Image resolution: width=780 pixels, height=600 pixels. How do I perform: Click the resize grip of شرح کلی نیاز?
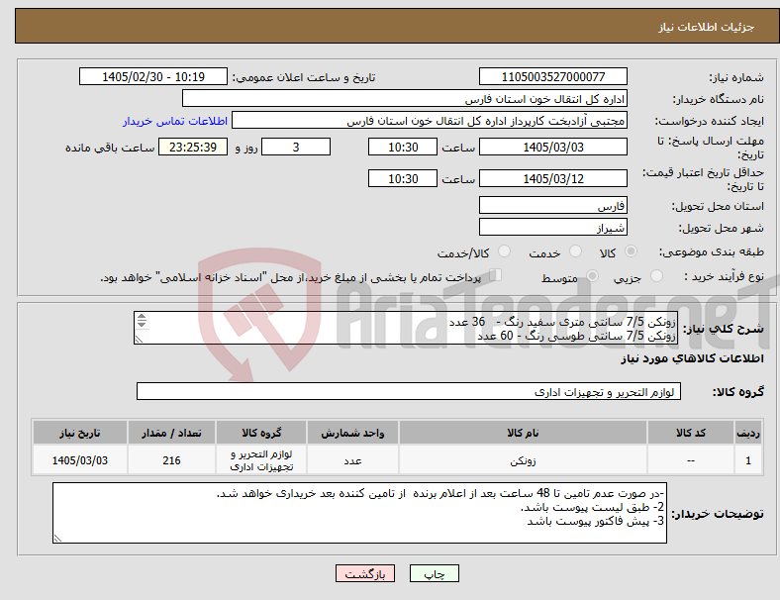click(x=139, y=340)
